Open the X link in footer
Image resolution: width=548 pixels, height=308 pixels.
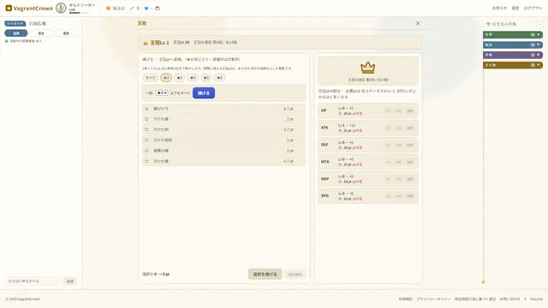pyautogui.click(x=525, y=299)
